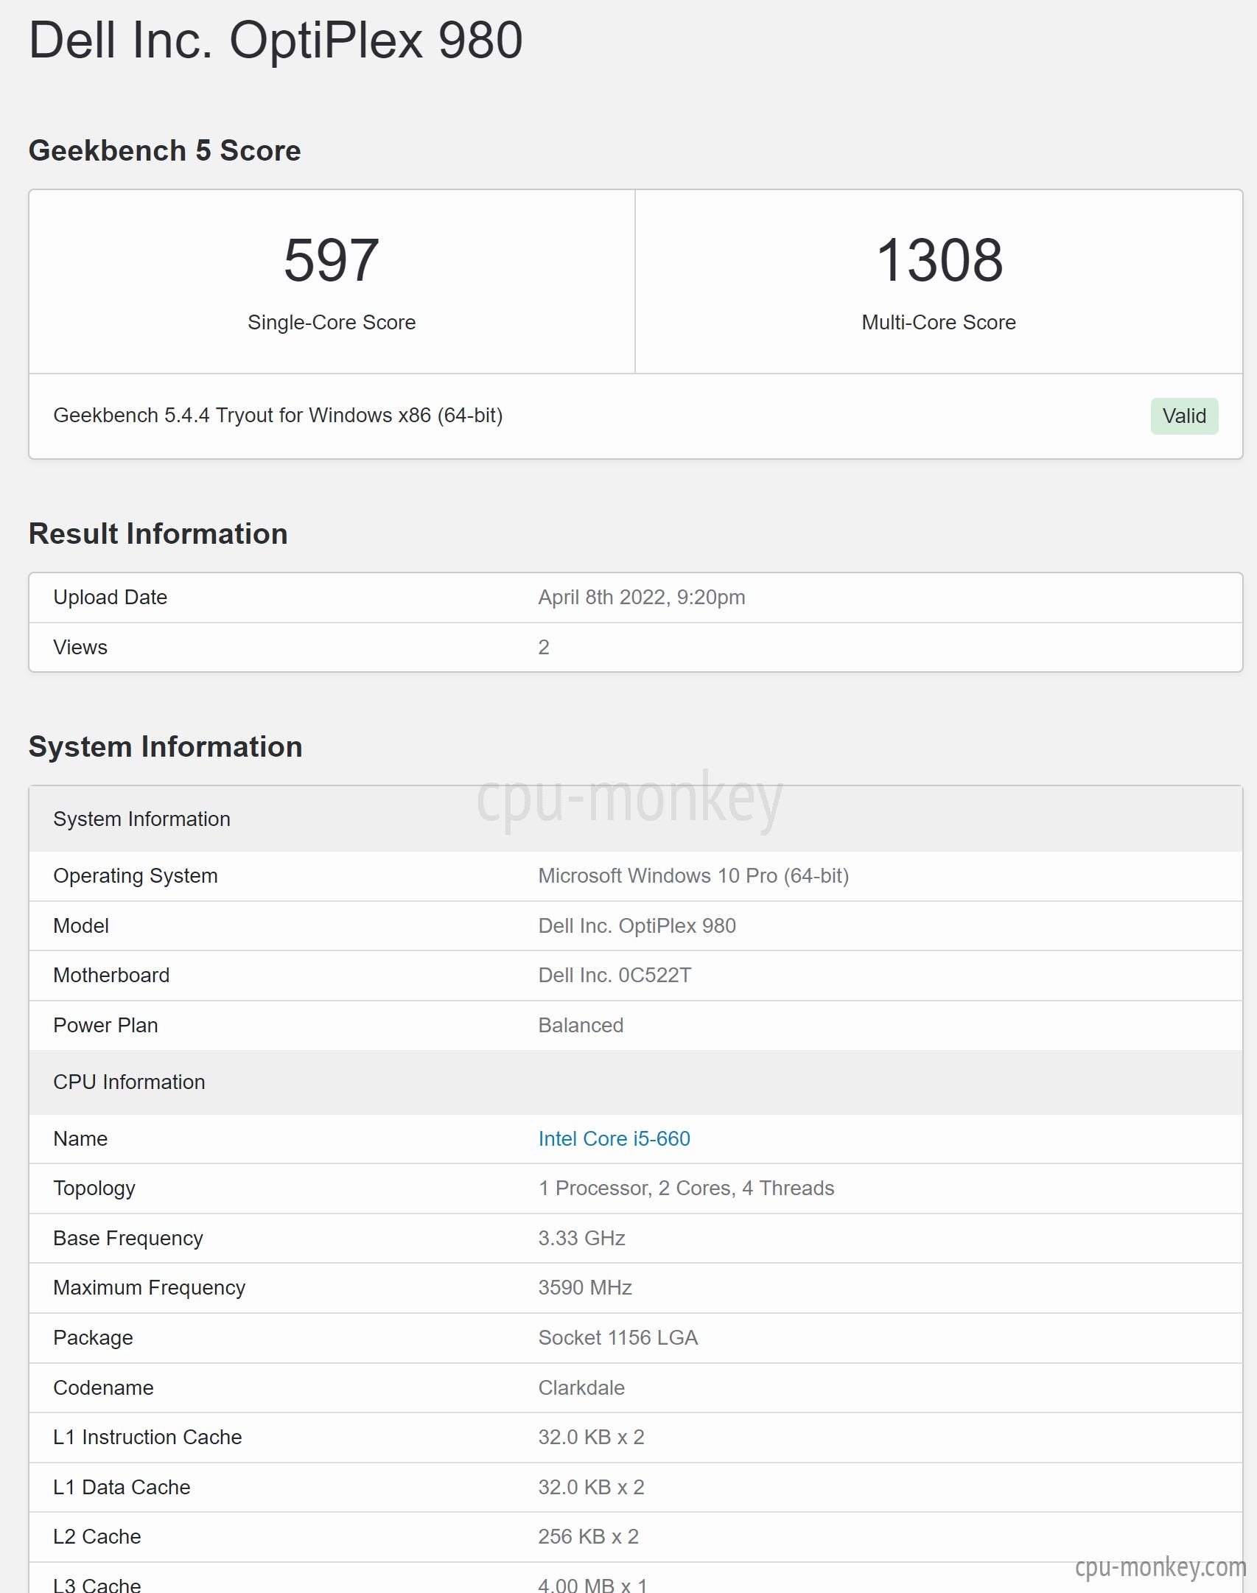Select the Model value Dell Inc. OptiPlex 980
Screen dimensions: 1257x1593
point(637,925)
